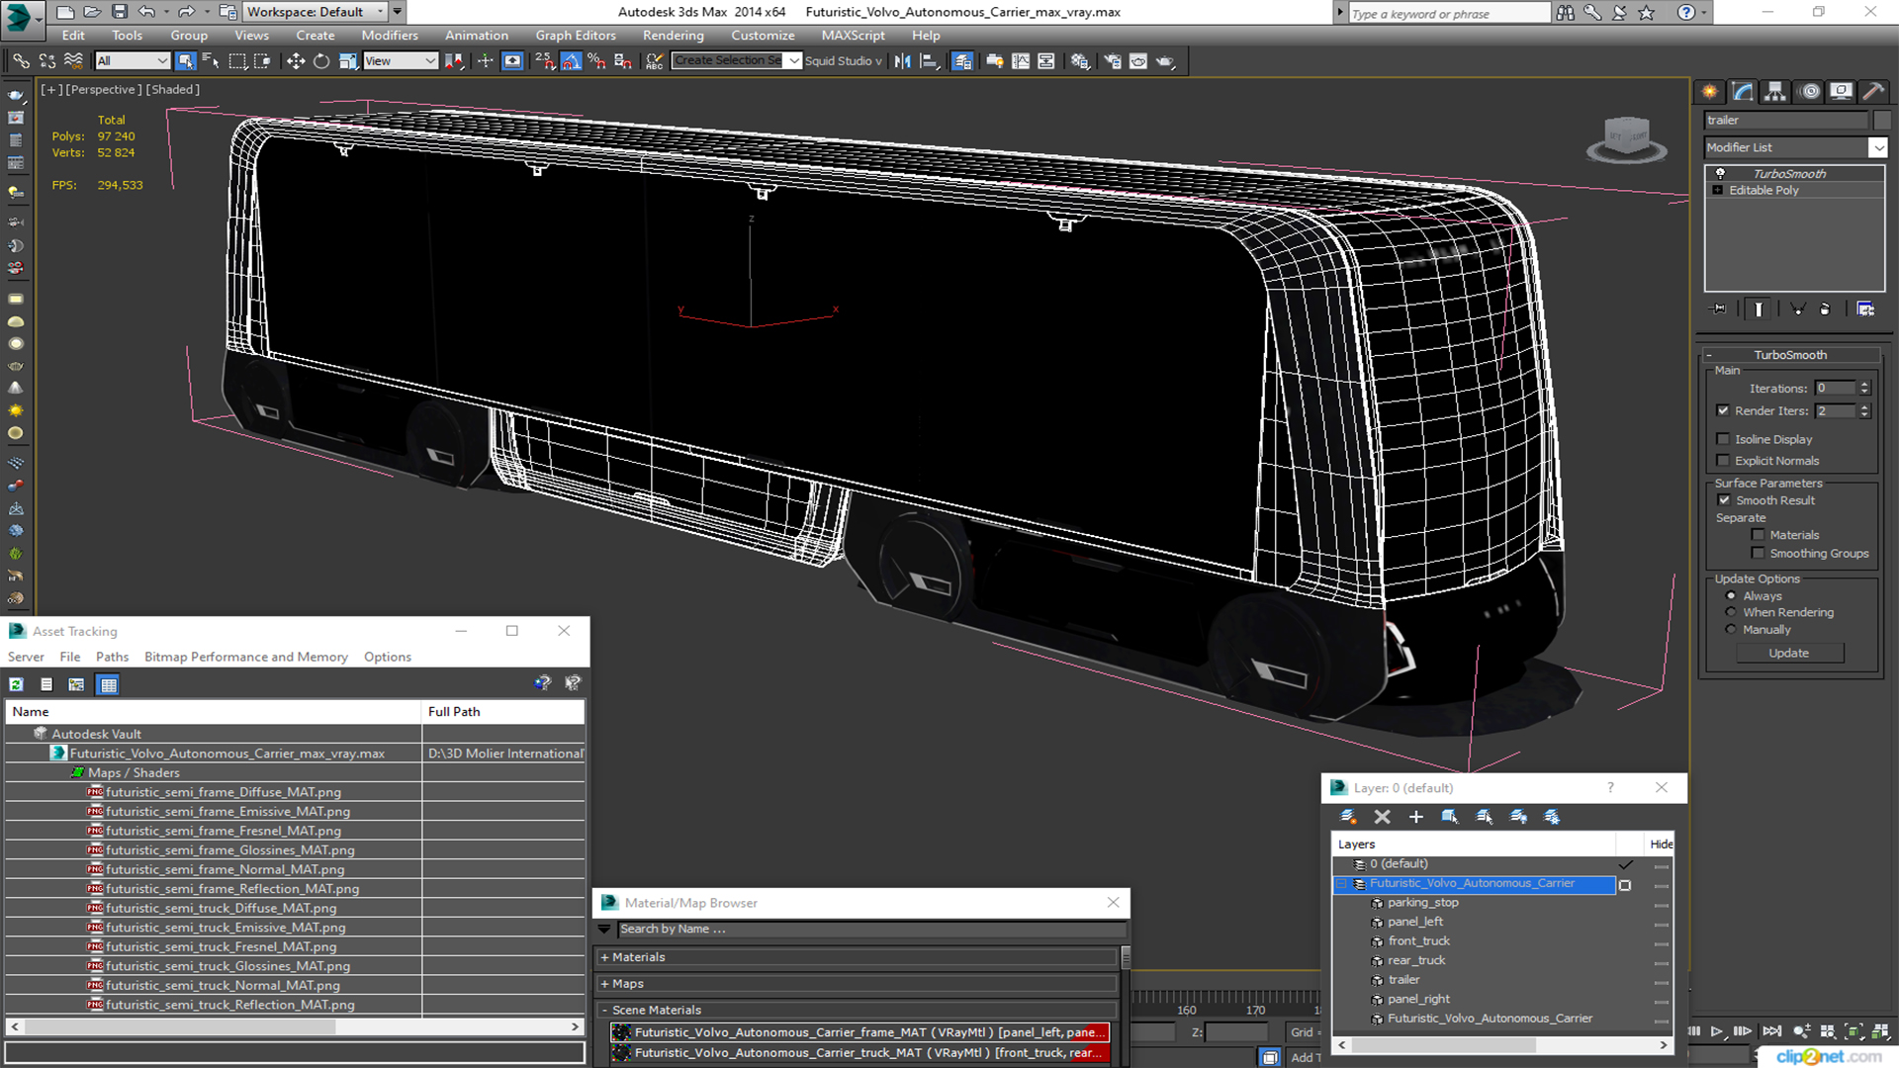The image size is (1899, 1068).
Task: Open the Rendering menu
Action: pyautogui.click(x=673, y=35)
